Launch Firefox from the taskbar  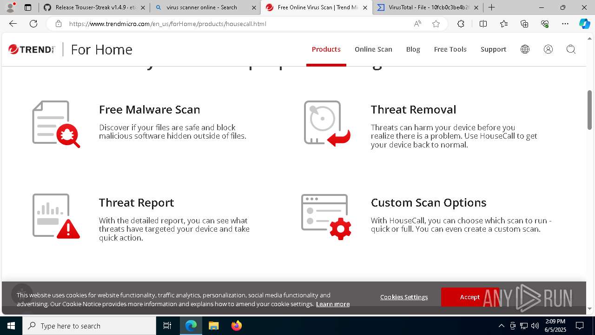tap(236, 326)
